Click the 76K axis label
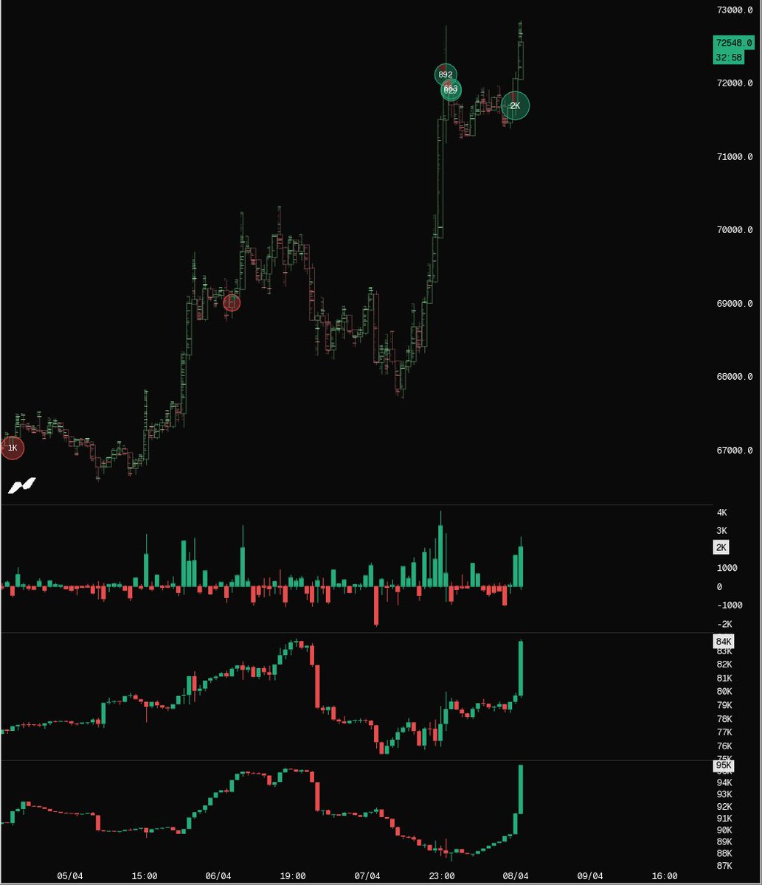The height and width of the screenshot is (885, 762). [724, 746]
